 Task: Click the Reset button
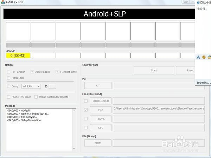[x=186, y=70]
